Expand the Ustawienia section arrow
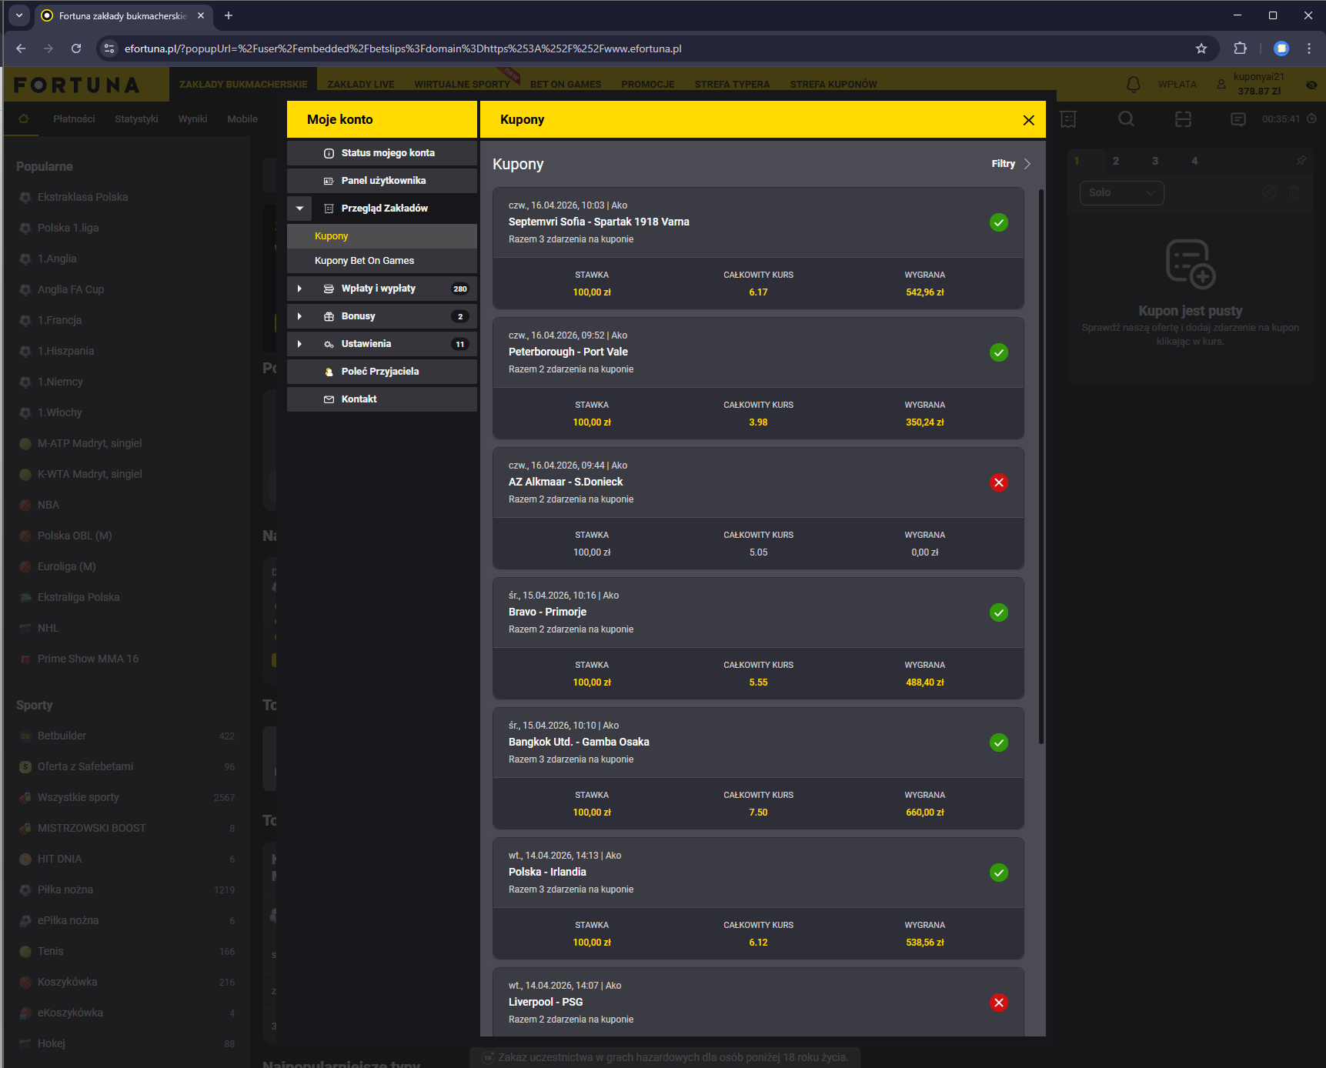This screenshot has width=1326, height=1068. (300, 344)
